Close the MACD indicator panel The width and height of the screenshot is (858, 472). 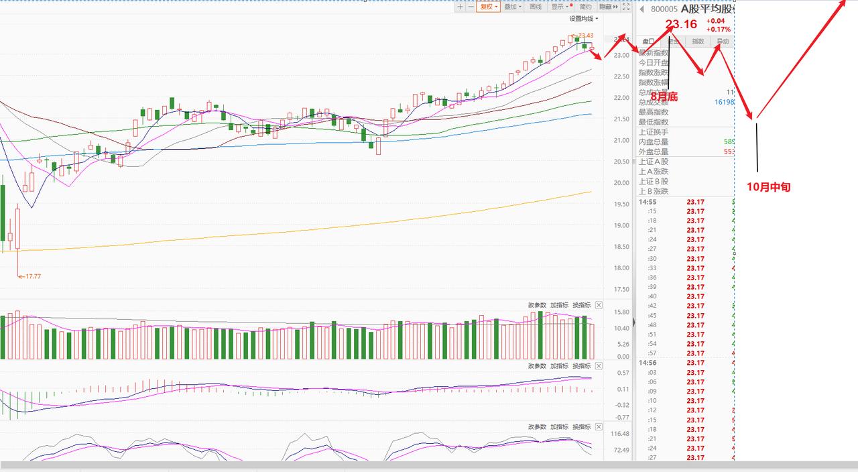[x=599, y=366]
